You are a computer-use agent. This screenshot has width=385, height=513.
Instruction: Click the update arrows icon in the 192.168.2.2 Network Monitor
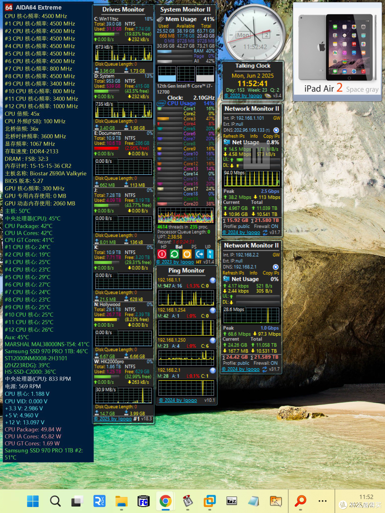265,369
